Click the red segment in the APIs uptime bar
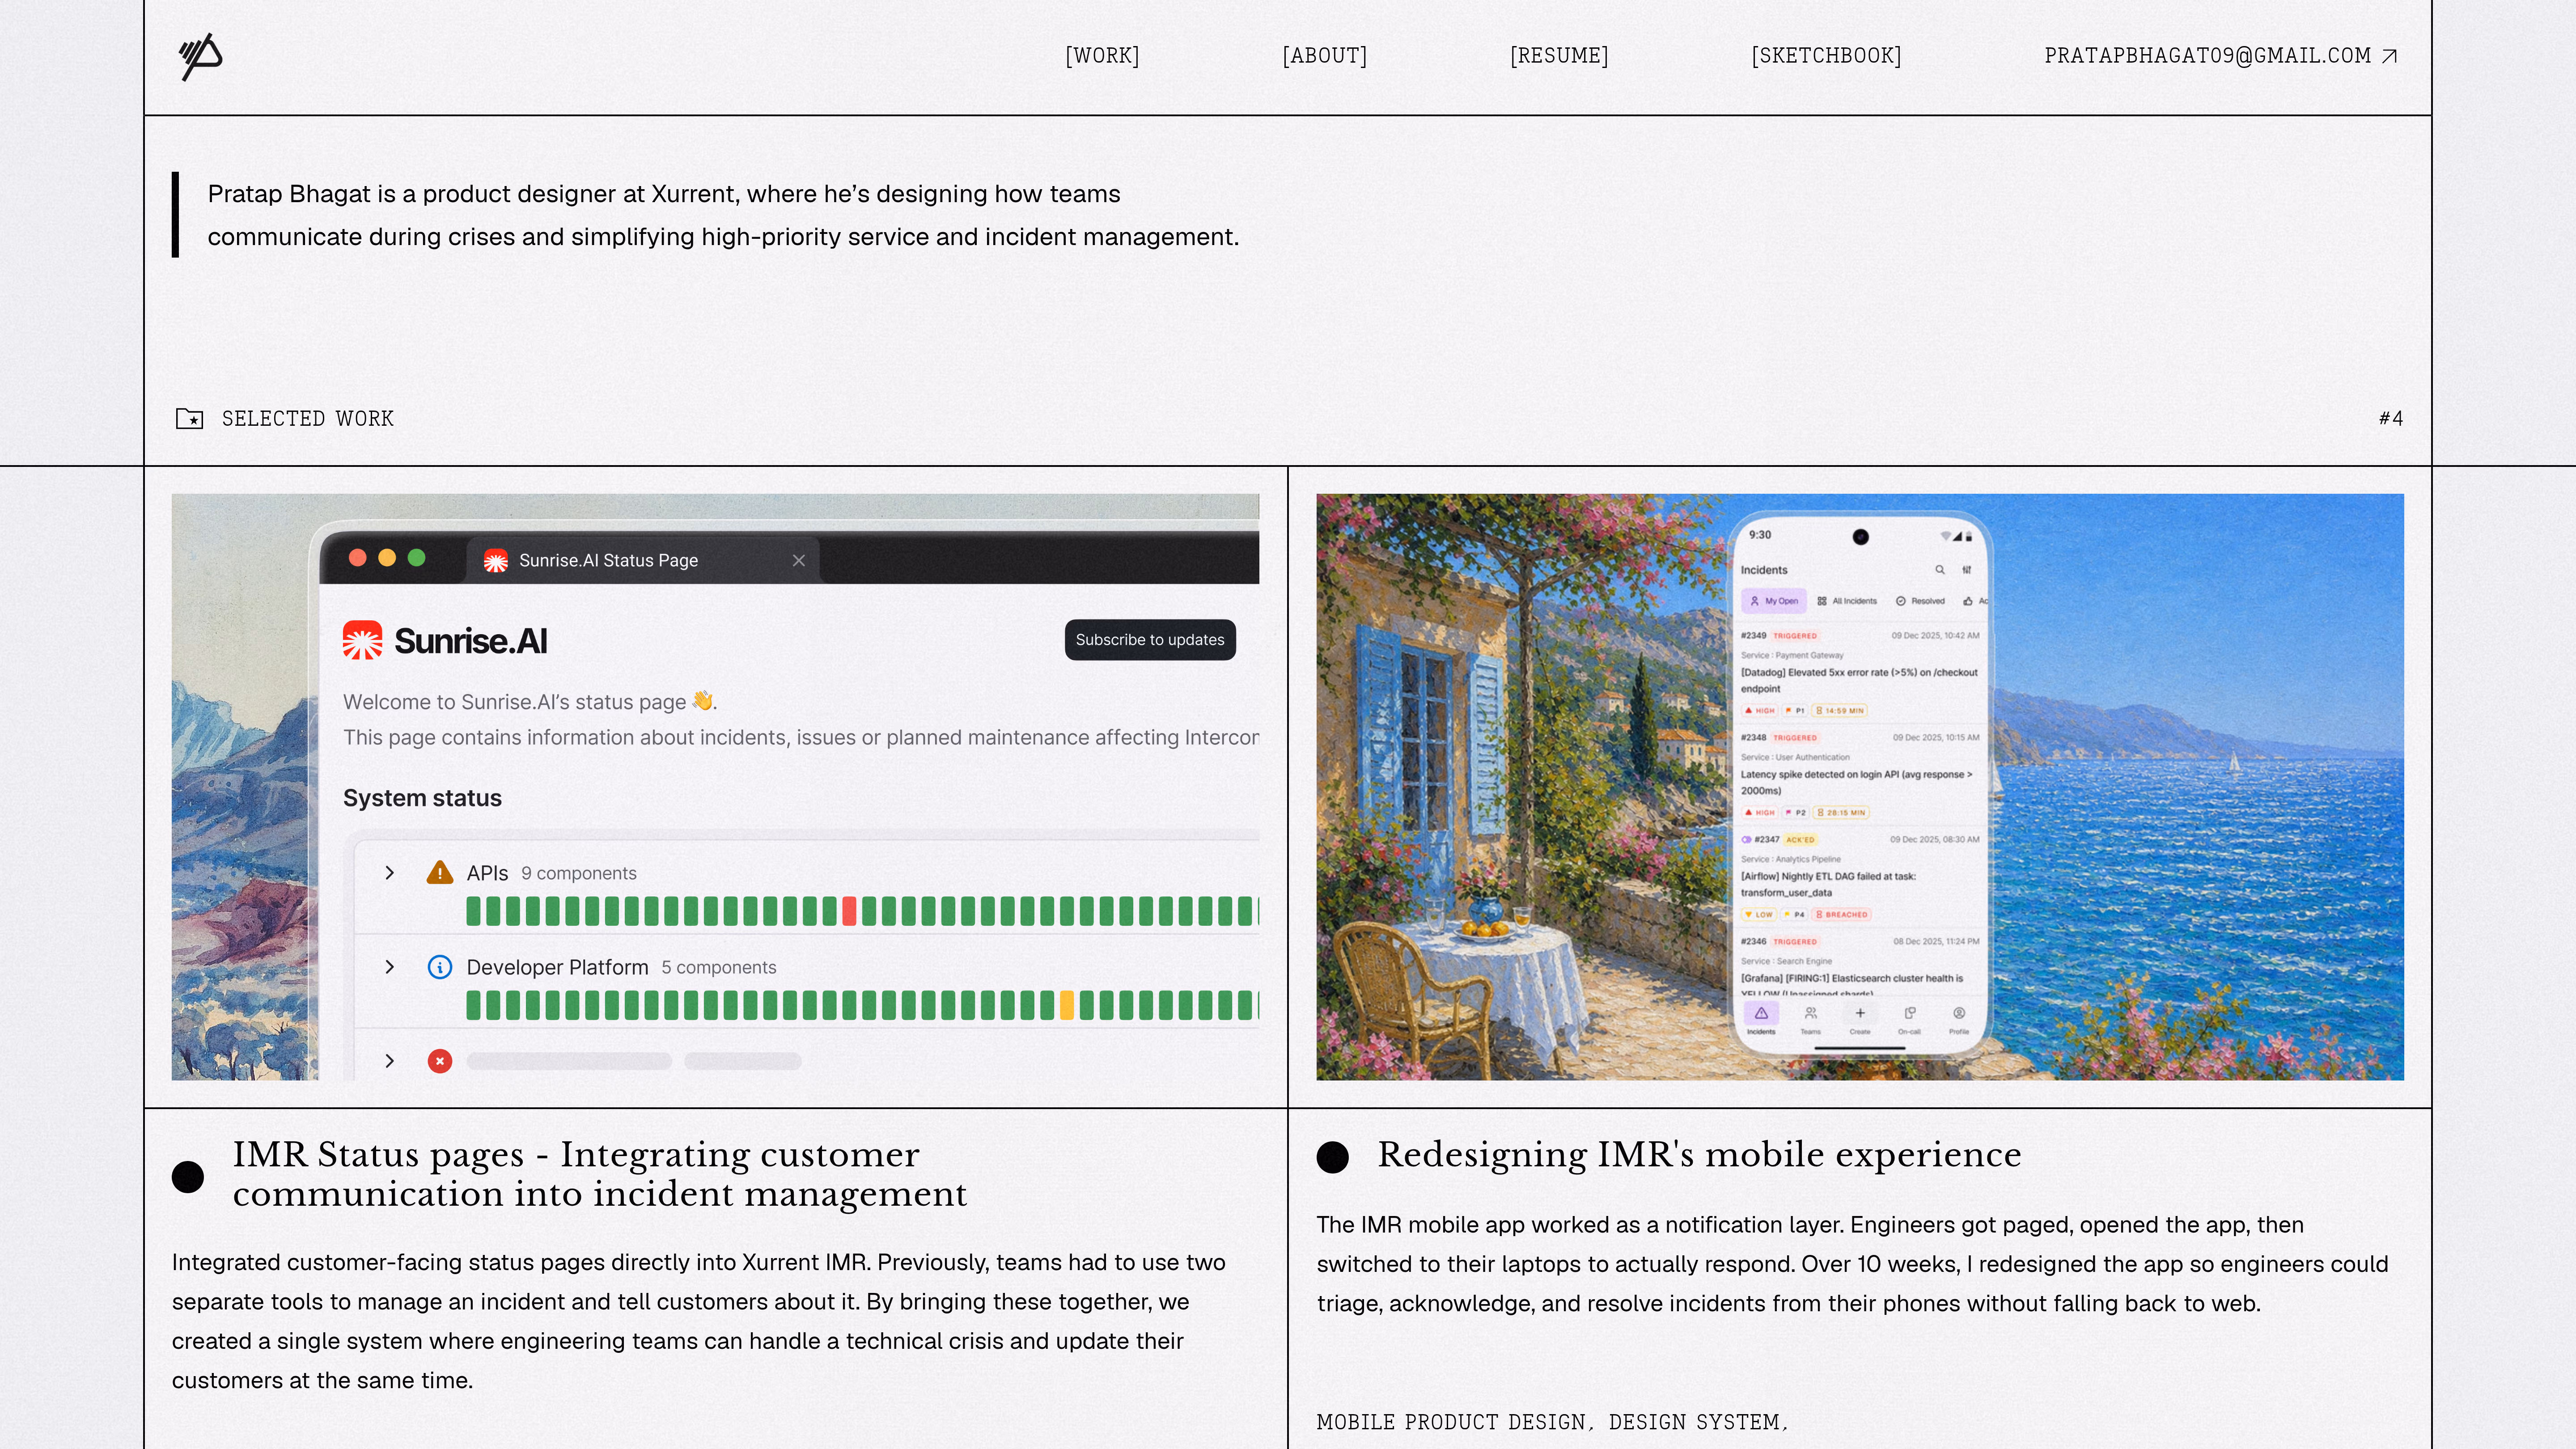Screen dimensions: 2576x1449 849,911
